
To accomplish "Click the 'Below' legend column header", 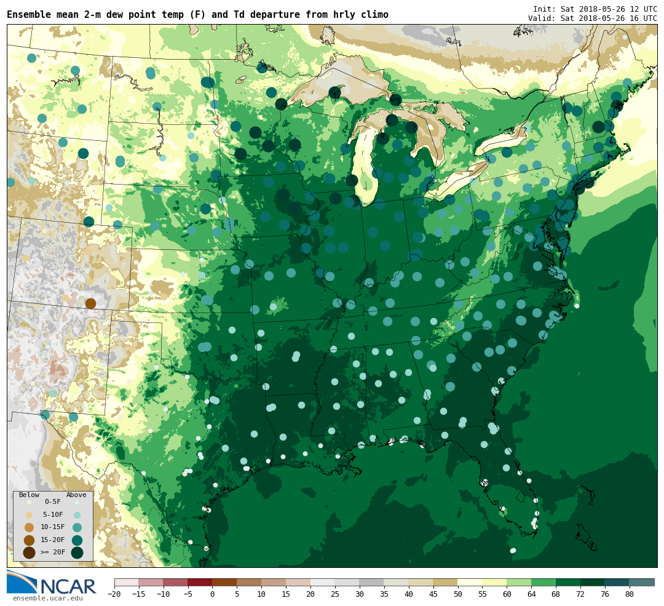I will click(29, 495).
